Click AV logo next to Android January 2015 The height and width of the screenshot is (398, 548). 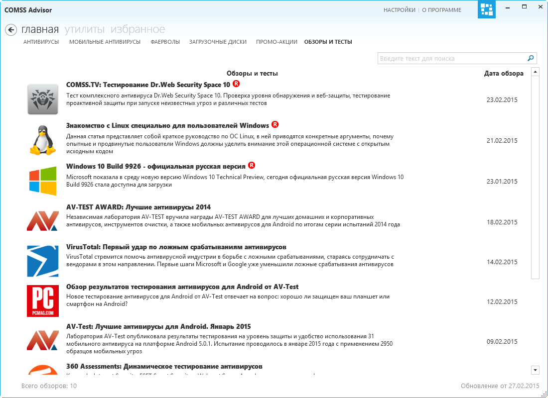tap(43, 340)
